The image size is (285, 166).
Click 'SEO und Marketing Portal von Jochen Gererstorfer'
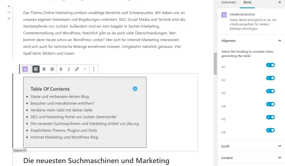coord(73,117)
